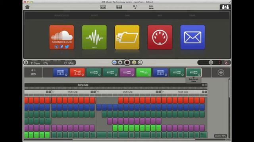Toggle the circle on purple guitar track

(133, 75)
